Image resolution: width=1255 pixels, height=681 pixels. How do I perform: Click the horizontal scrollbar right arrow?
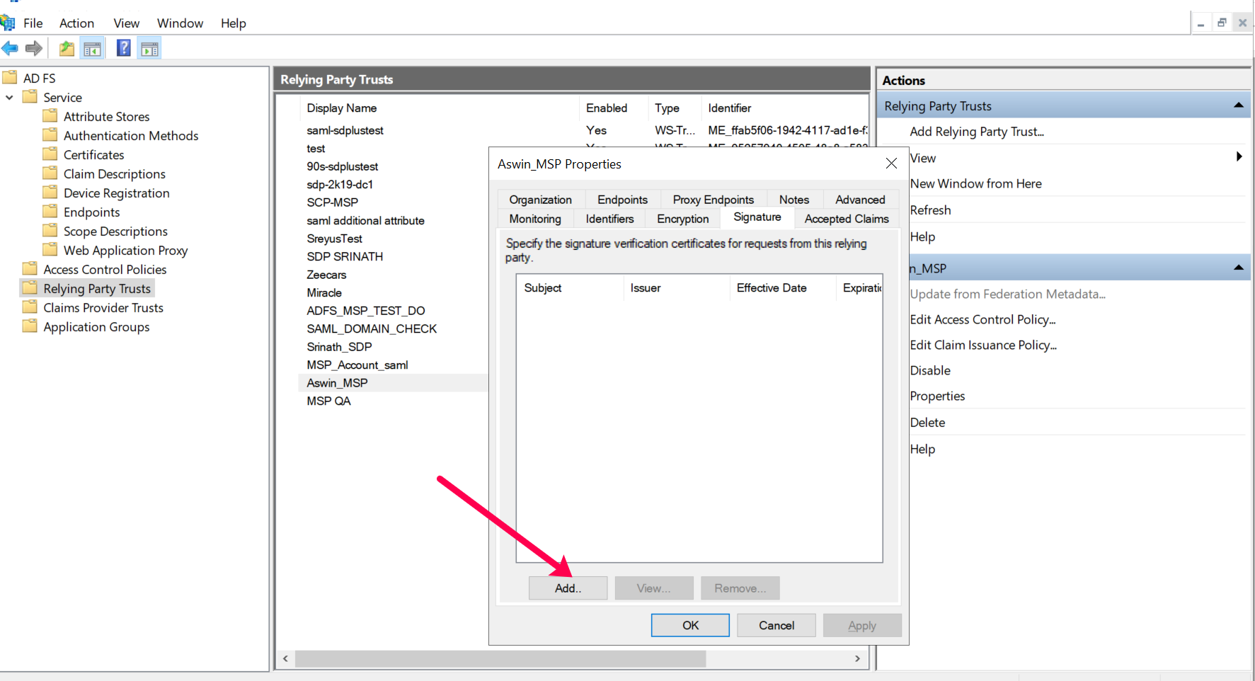857,658
